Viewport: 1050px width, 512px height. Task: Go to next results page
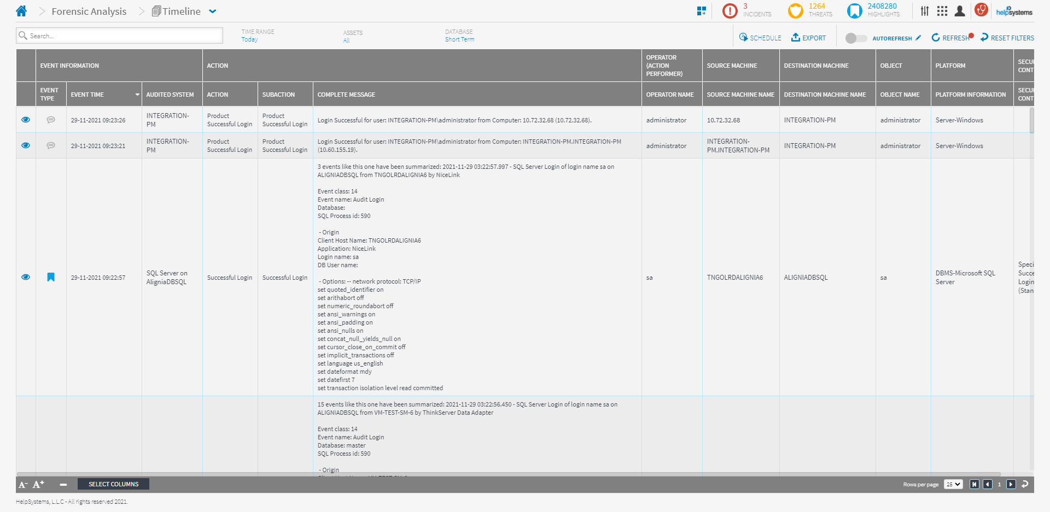click(x=1011, y=484)
